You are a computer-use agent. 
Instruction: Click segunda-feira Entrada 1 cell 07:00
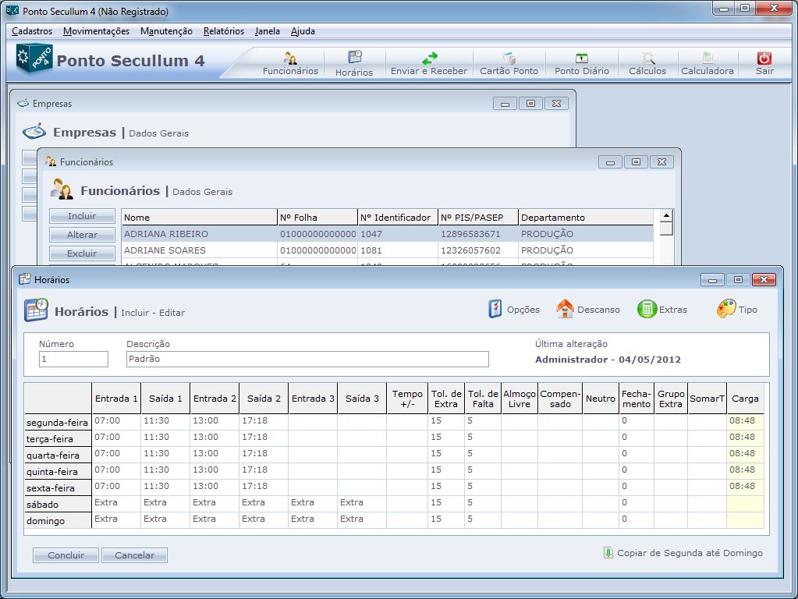click(x=116, y=421)
